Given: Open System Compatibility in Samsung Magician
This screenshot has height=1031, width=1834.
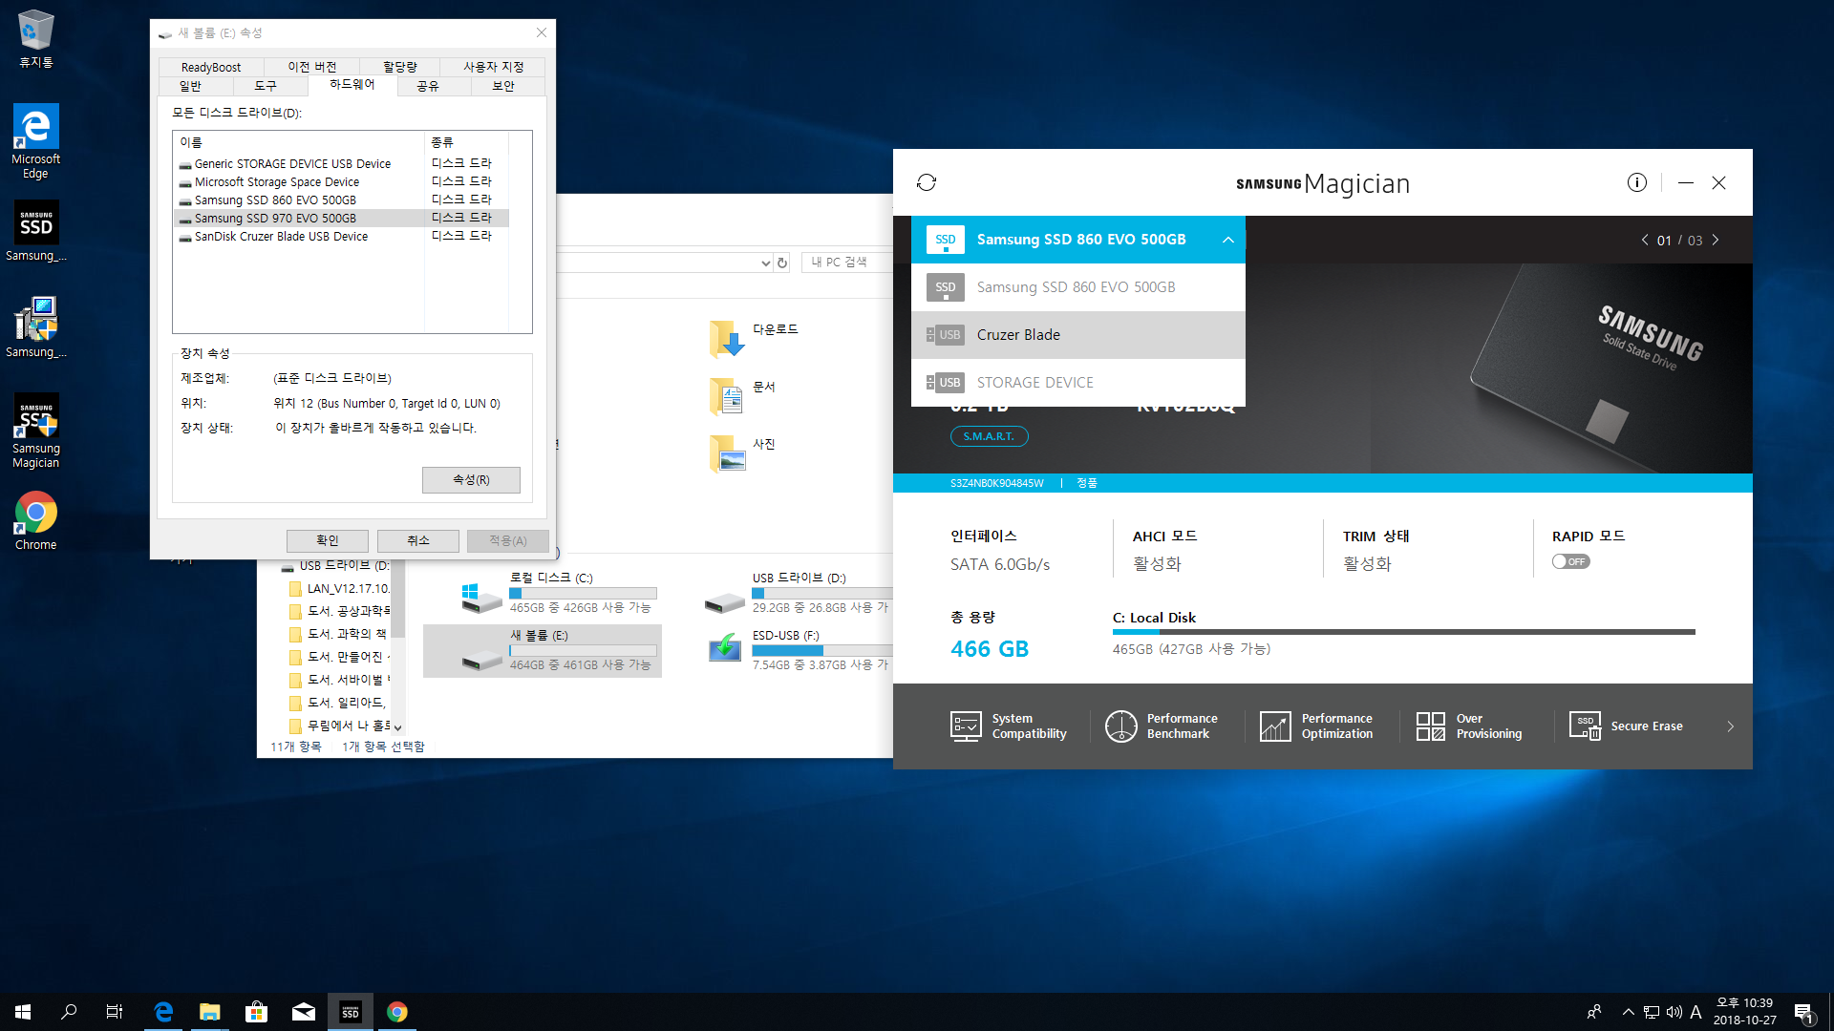Looking at the screenshot, I should [x=1009, y=726].
